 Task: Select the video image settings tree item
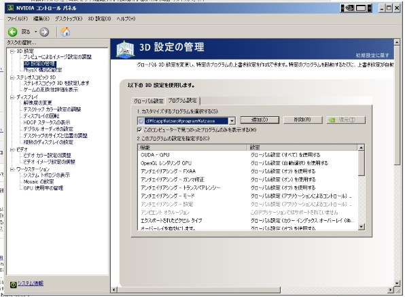tap(49, 162)
